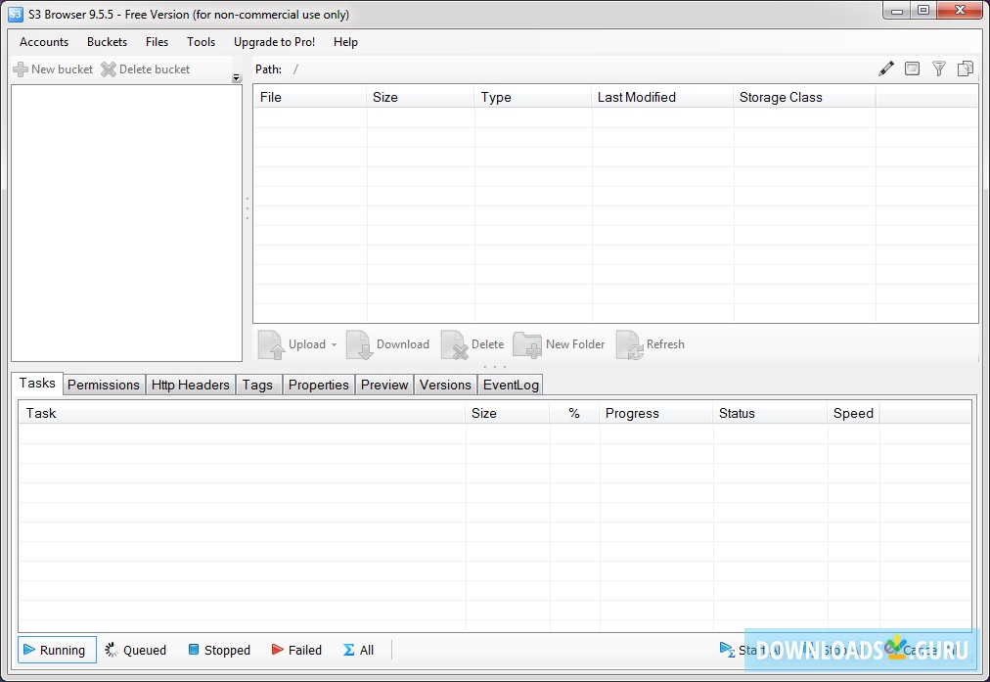Click the S3 Browser title bar icon
990x682 pixels.
click(x=16, y=14)
